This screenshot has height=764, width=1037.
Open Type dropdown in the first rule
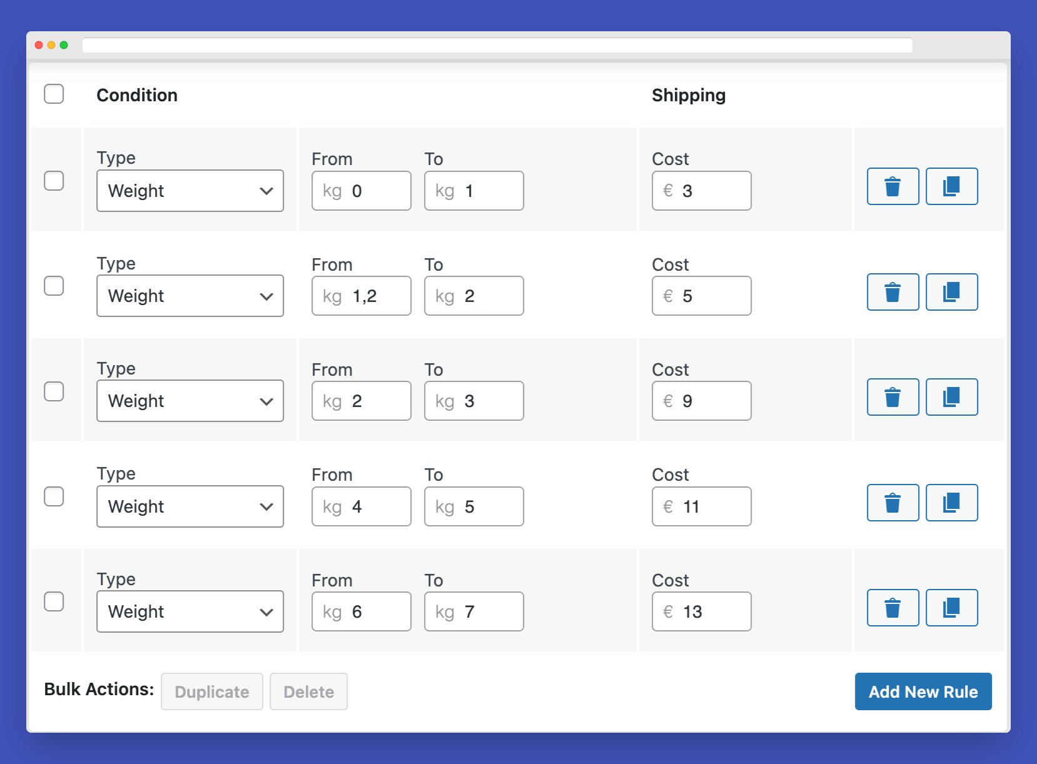190,191
